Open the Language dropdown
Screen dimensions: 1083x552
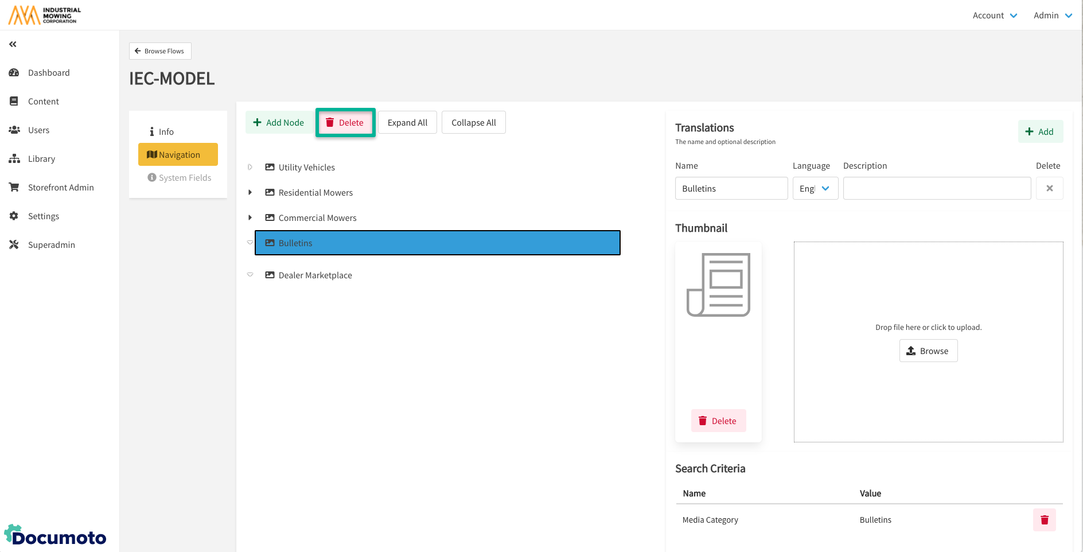(815, 188)
